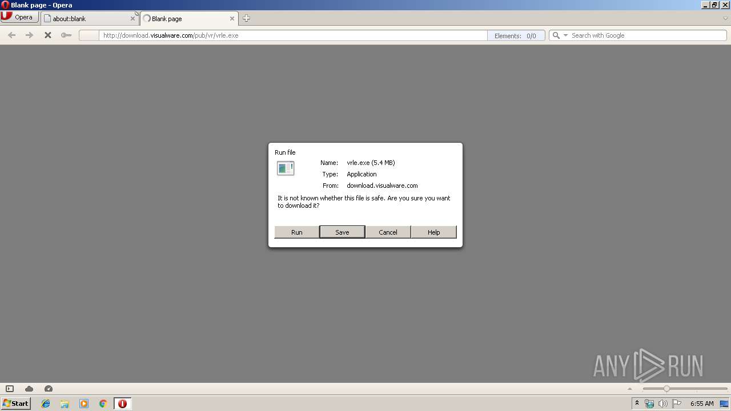Open the password wand key icon
The height and width of the screenshot is (411, 731).
coord(66,35)
